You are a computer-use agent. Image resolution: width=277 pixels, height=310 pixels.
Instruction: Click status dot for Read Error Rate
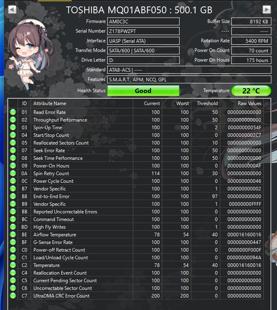13,112
